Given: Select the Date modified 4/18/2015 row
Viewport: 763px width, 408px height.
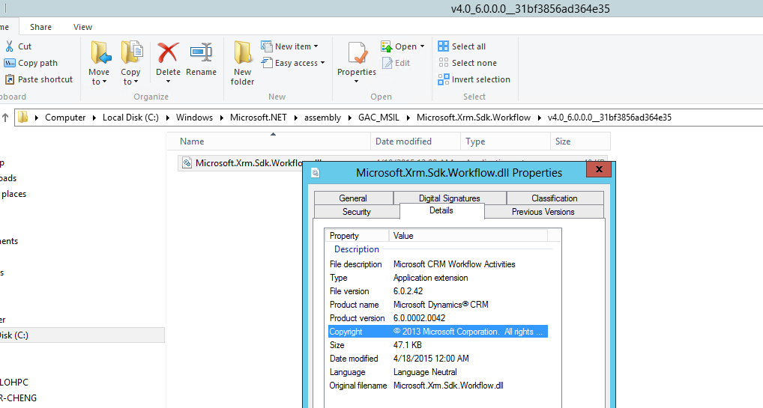Looking at the screenshot, I should pos(438,359).
